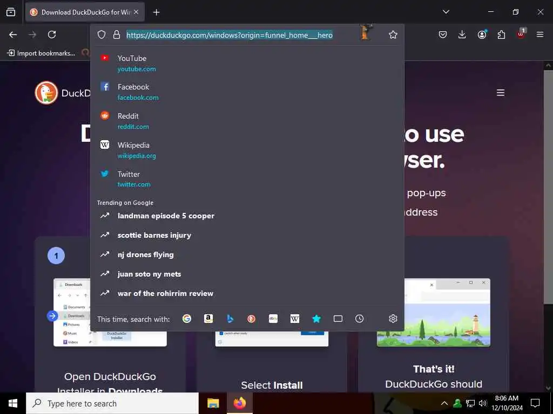Click Firefox icon in taskbar
Image resolution: width=553 pixels, height=414 pixels.
(239, 403)
